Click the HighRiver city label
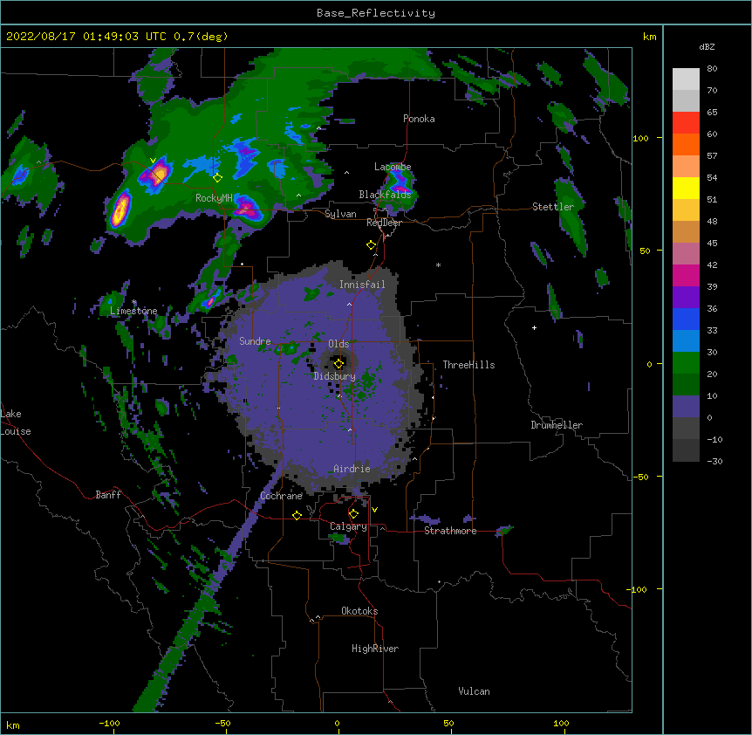Viewport: 752px width, 735px height. [x=375, y=649]
